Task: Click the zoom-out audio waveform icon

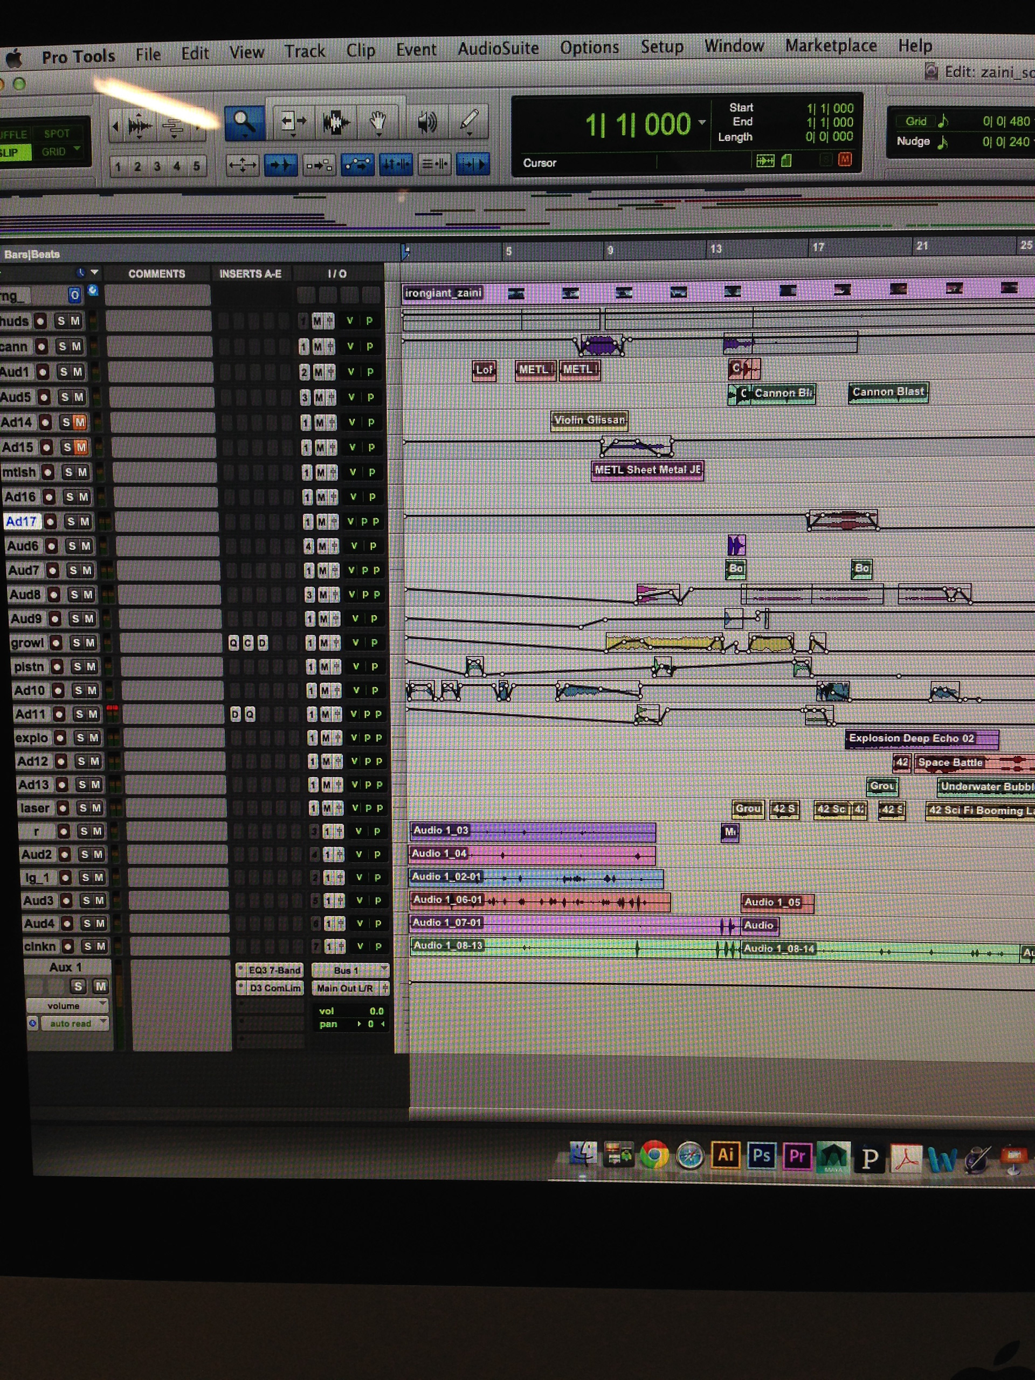Action: 140,127
